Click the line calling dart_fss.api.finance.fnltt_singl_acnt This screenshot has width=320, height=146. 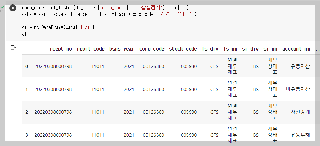(x=109, y=15)
